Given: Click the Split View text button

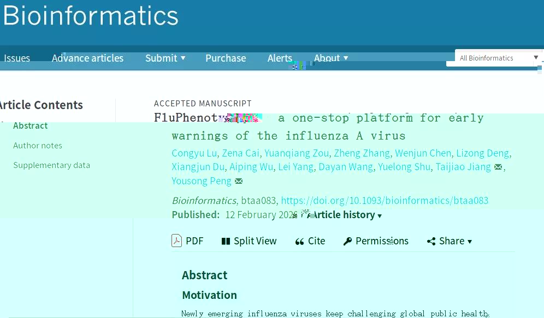Looking at the screenshot, I should [x=255, y=241].
